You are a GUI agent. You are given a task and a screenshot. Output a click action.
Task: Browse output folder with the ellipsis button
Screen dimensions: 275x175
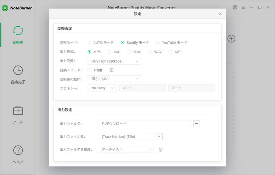[x=196, y=124]
